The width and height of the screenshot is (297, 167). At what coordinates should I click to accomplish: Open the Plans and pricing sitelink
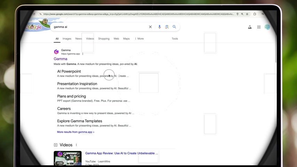(71, 96)
